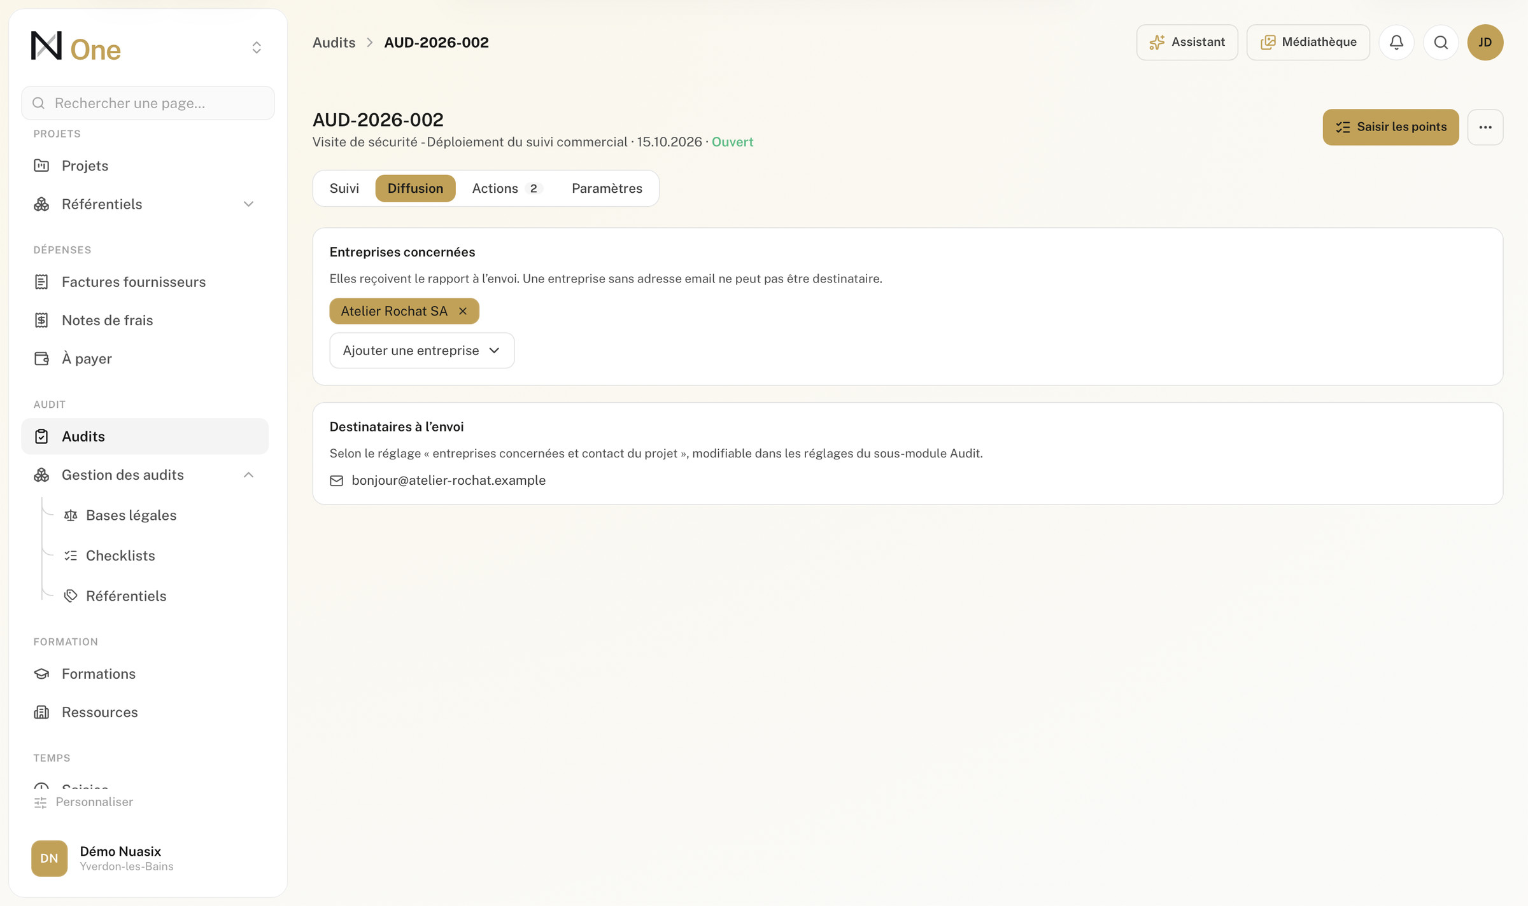The height and width of the screenshot is (906, 1528).
Task: Click the Projets sidebar icon
Action: 41,165
